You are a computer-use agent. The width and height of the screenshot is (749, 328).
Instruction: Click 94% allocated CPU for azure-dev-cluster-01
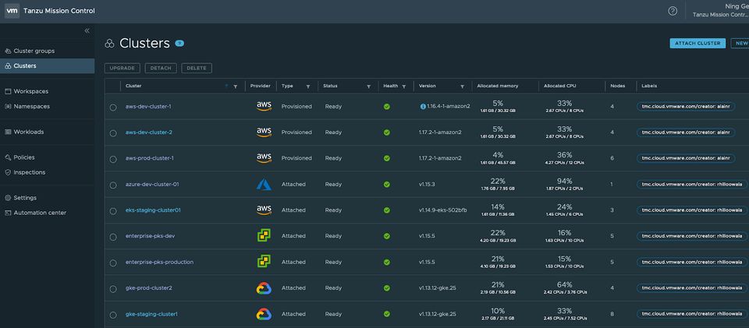(x=564, y=182)
